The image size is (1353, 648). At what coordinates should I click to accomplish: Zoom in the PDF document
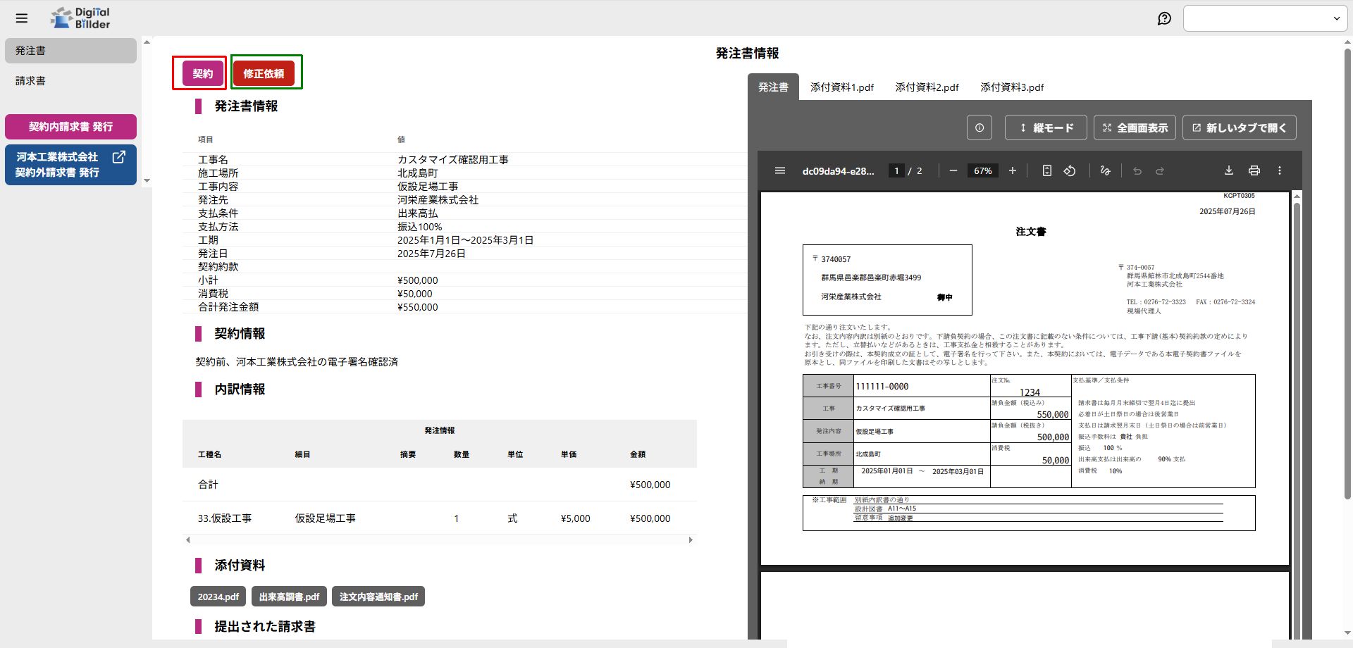click(1012, 170)
